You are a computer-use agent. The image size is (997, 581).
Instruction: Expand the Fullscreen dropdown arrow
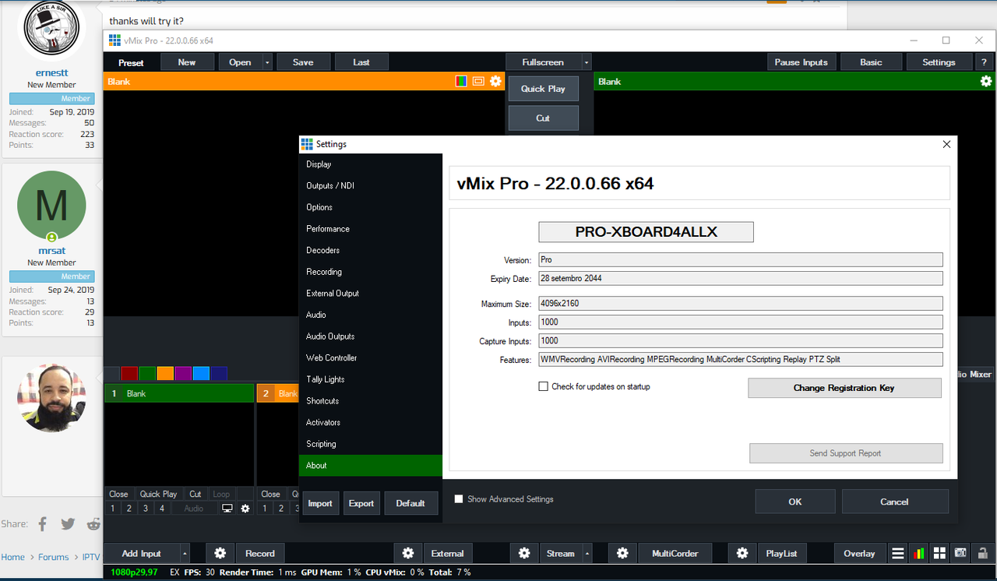[x=587, y=62]
